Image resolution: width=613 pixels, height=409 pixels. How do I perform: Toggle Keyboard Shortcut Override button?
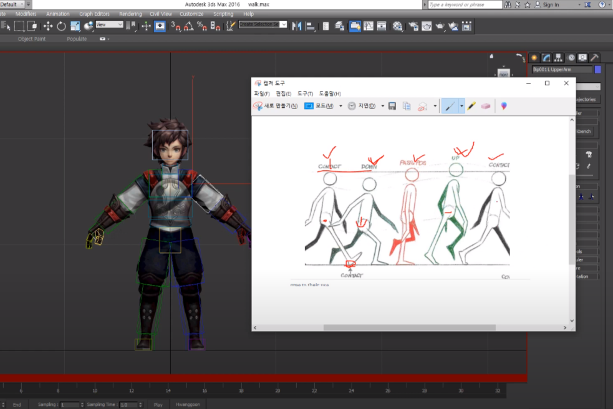click(x=160, y=26)
